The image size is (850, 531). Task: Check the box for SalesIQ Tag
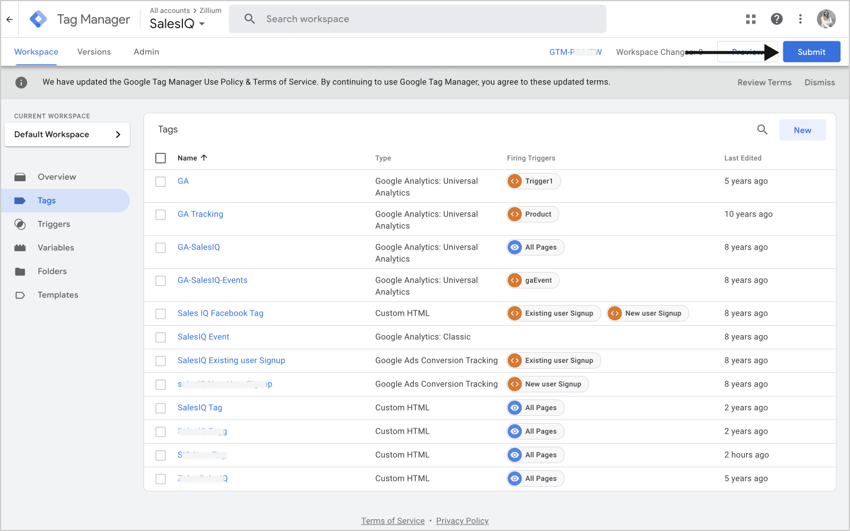click(161, 408)
